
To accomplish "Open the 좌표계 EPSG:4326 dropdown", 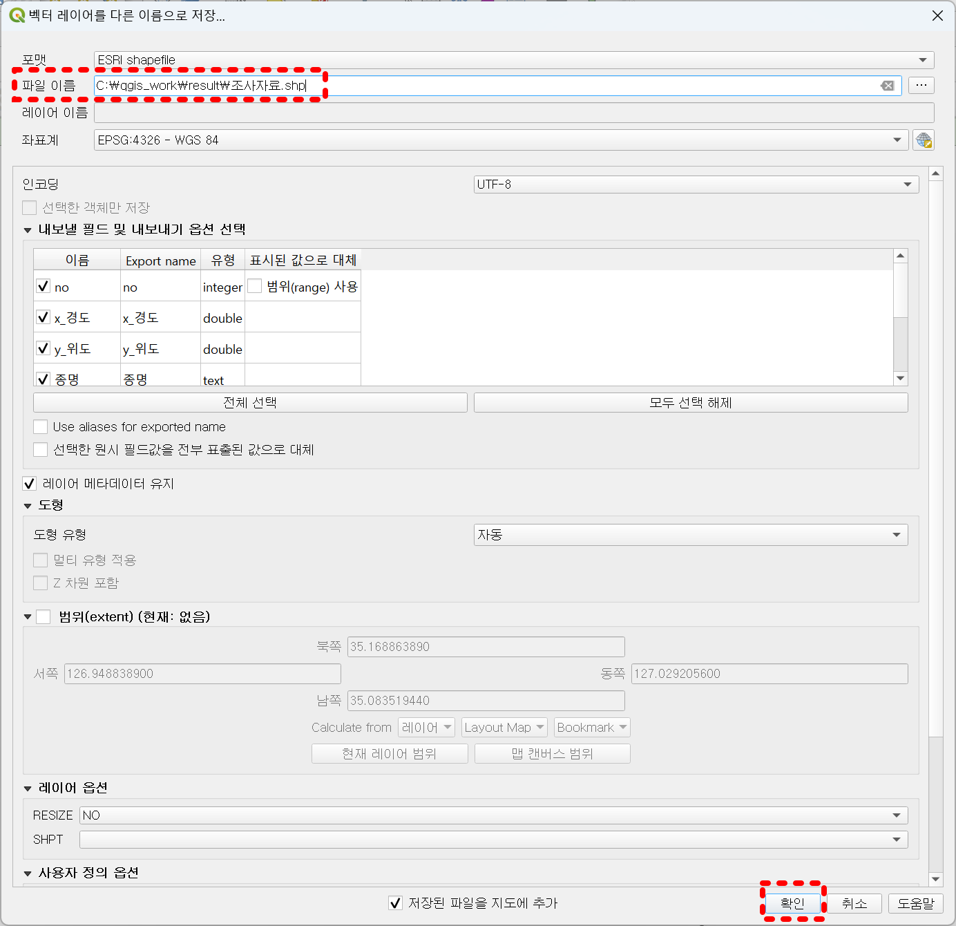I will (x=501, y=140).
